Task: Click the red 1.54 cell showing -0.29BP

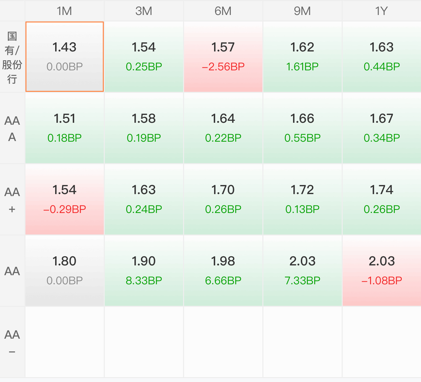Action: (x=65, y=199)
